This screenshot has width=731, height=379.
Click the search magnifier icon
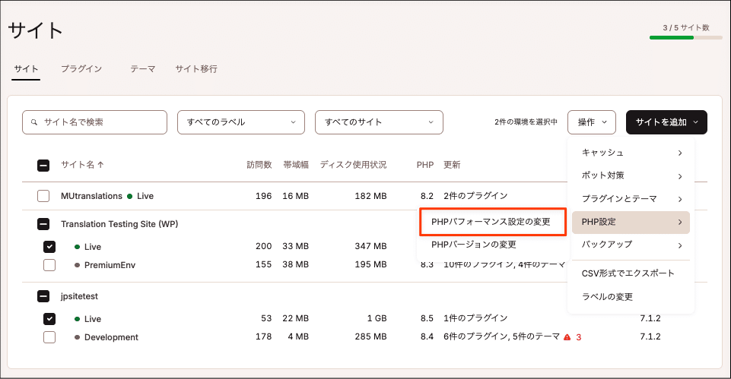click(34, 122)
